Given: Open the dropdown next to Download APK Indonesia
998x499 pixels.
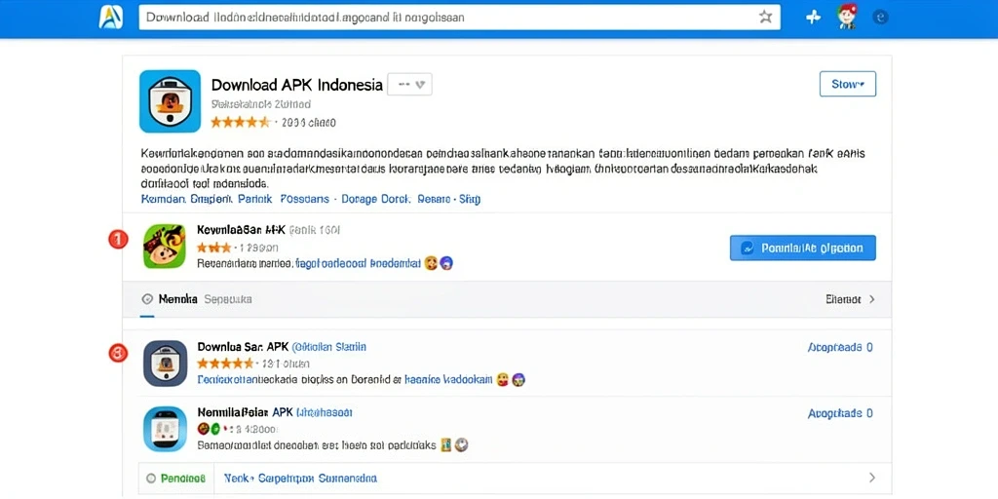Looking at the screenshot, I should pyautogui.click(x=410, y=84).
